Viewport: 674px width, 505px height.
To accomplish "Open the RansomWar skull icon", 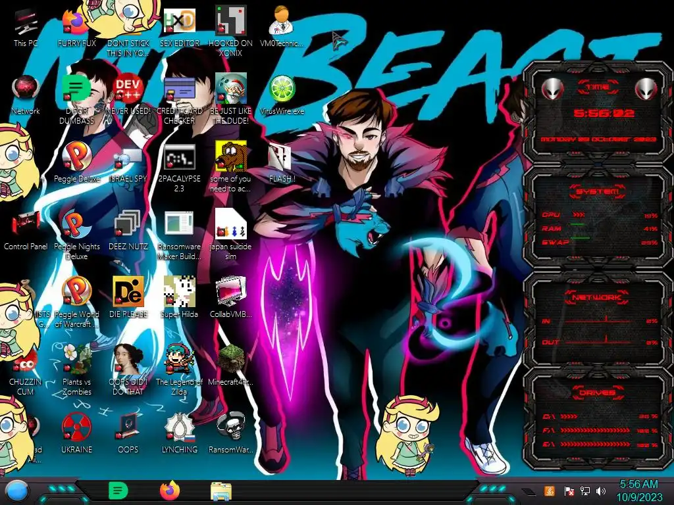I will click(230, 433).
